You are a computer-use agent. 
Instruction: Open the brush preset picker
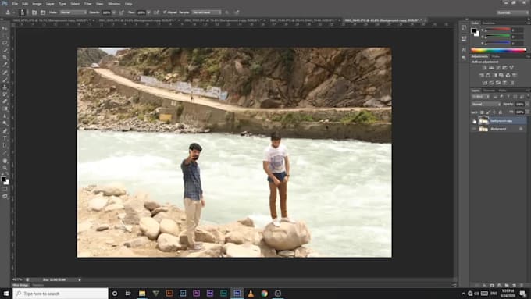point(23,12)
